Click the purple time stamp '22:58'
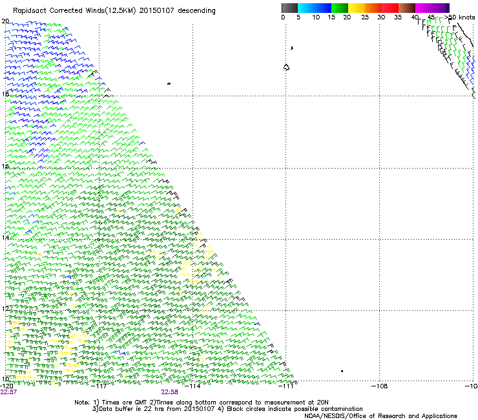Viewport: 478px width, 420px height. click(x=169, y=392)
